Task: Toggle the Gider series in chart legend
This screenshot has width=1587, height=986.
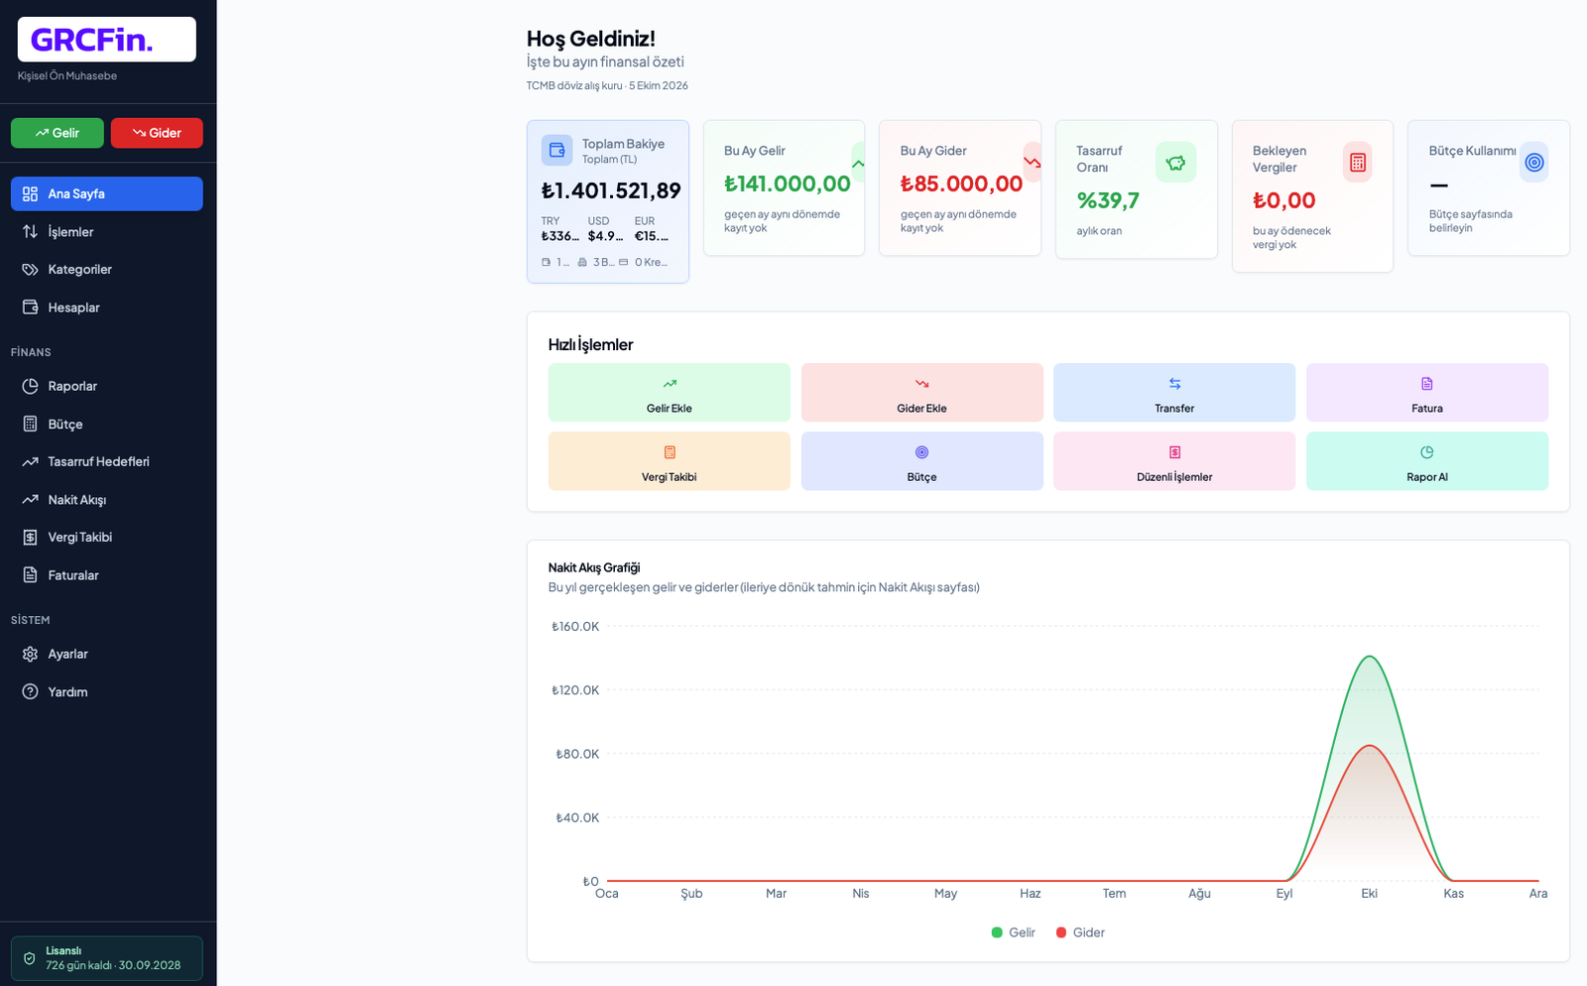Action: pos(1081,932)
